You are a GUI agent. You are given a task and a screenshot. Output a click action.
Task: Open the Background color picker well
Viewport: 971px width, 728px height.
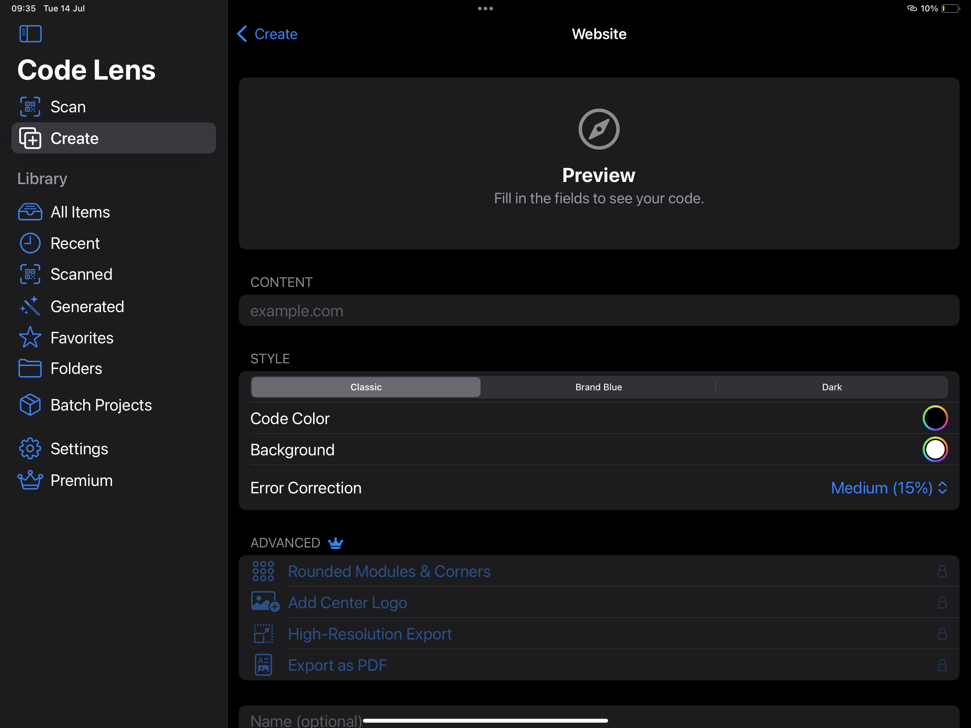(x=935, y=449)
